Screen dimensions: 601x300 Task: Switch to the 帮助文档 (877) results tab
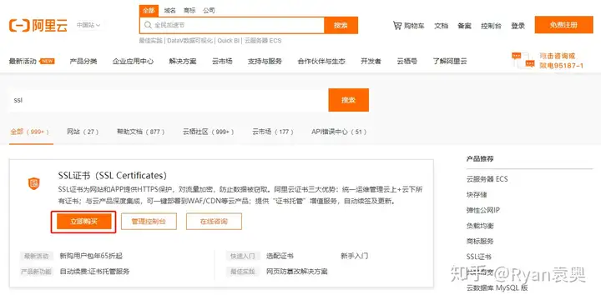pyautogui.click(x=141, y=132)
